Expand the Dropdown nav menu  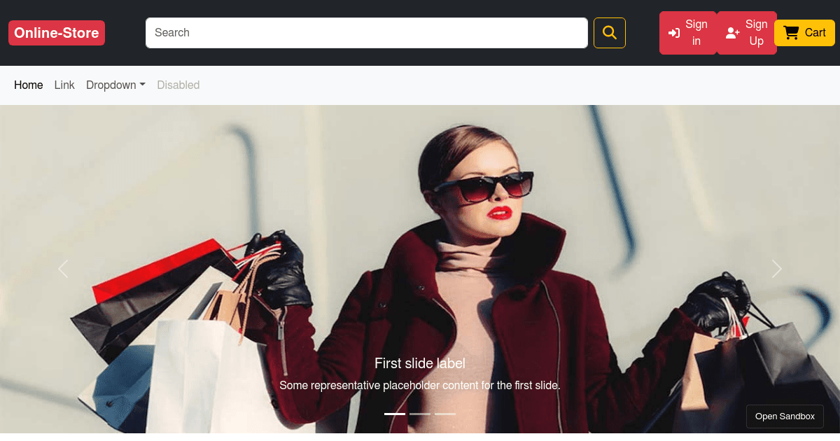pyautogui.click(x=111, y=85)
